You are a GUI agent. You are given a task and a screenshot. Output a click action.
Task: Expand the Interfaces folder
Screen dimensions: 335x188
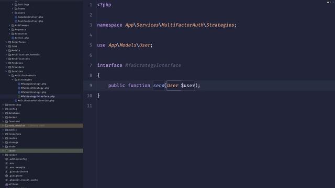(6, 42)
